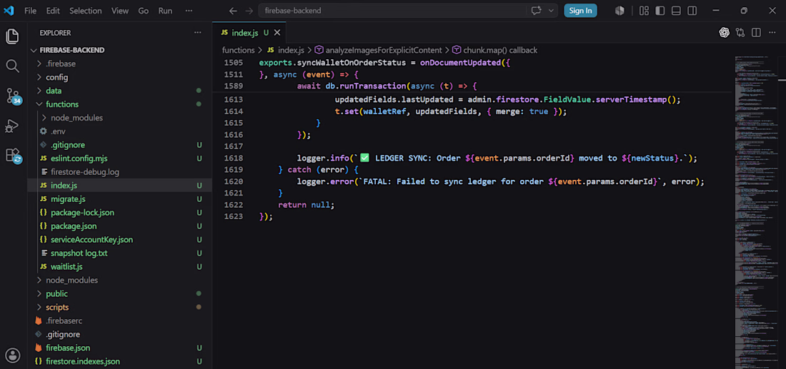Image resolution: width=786 pixels, height=369 pixels.
Task: Toggle the Panel layout button
Action: coord(676,11)
